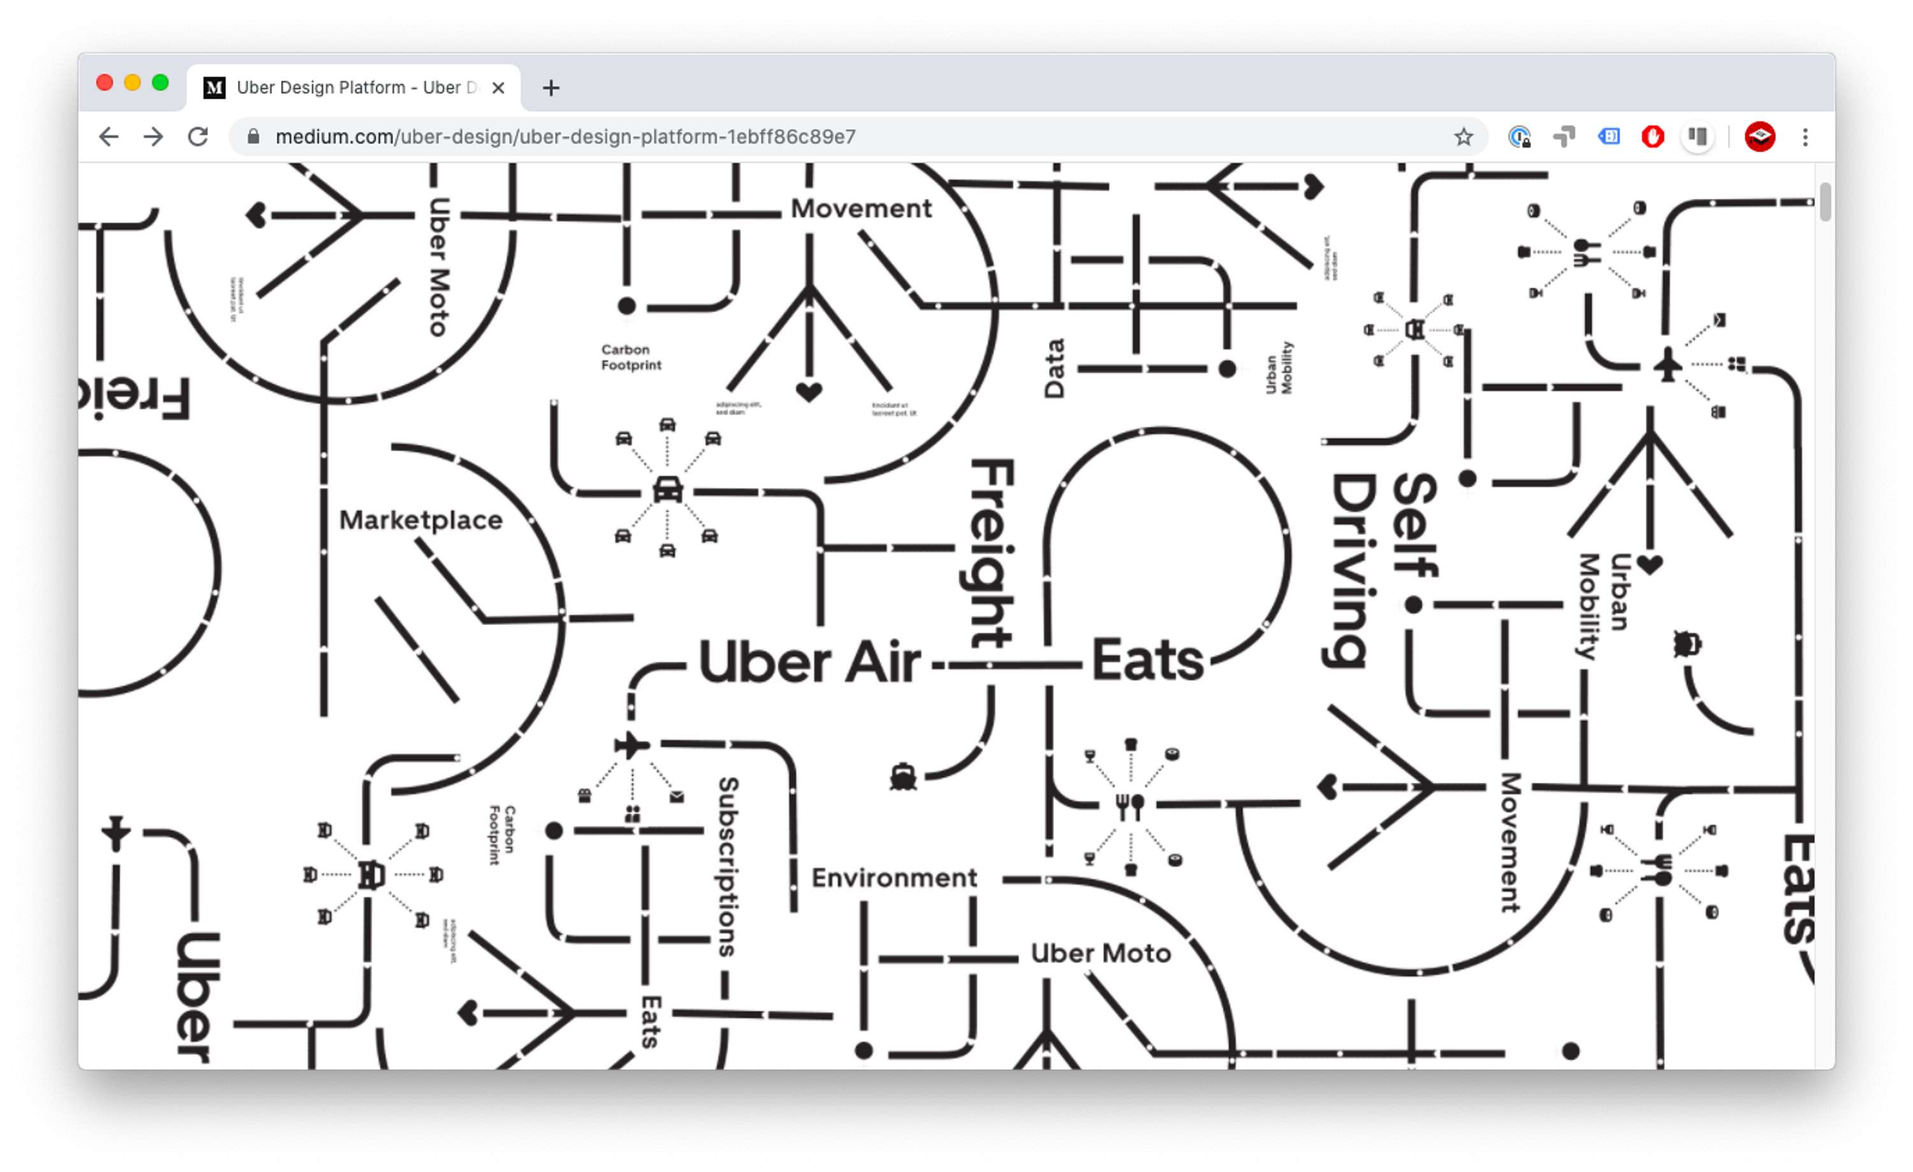Go forward to the next page
Image resolution: width=1913 pixels, height=1172 pixels.
tap(154, 136)
